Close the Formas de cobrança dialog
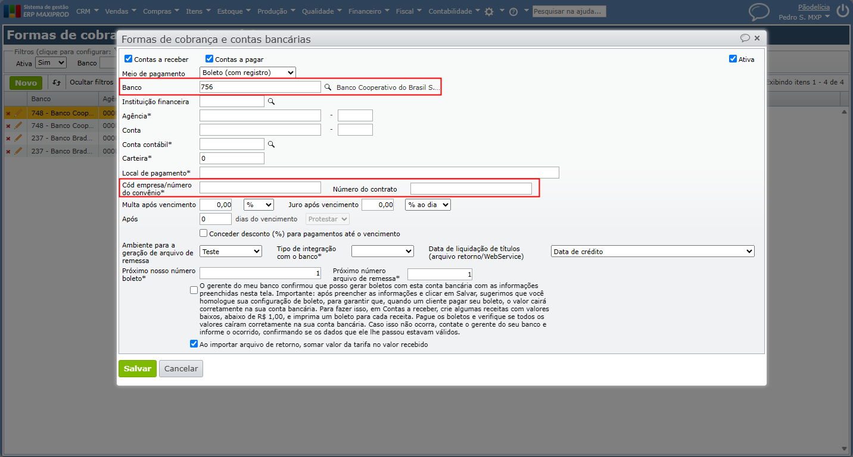This screenshot has width=853, height=457. (757, 38)
